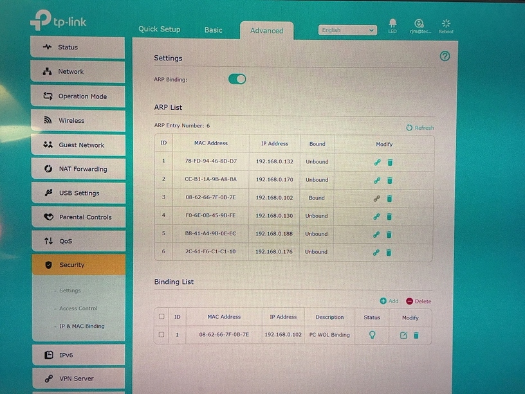Click PC WOL Binding description cell

329,335
